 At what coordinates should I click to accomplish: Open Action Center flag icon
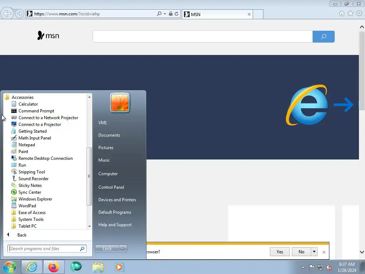pyautogui.click(x=312, y=267)
